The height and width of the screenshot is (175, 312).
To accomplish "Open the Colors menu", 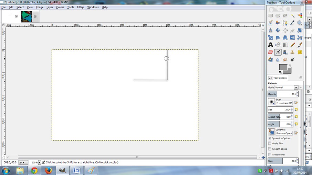I will point(60,7).
